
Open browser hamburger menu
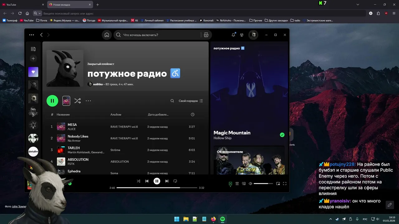(x=394, y=13)
